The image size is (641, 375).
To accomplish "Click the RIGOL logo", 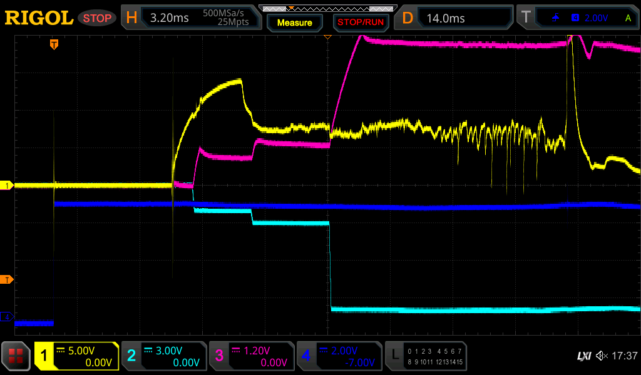I will coord(39,18).
